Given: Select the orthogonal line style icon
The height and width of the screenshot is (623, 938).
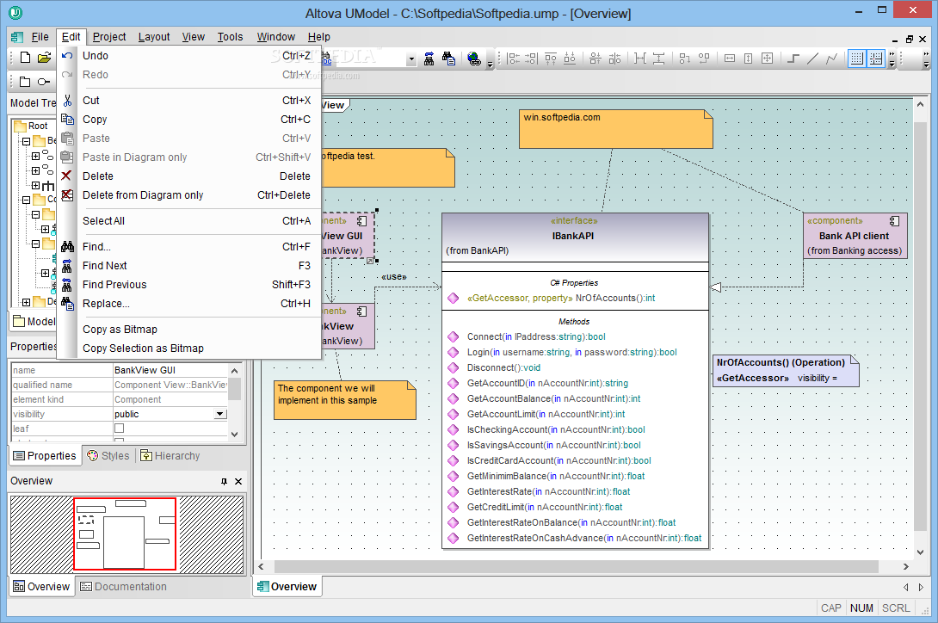Looking at the screenshot, I should point(793,59).
